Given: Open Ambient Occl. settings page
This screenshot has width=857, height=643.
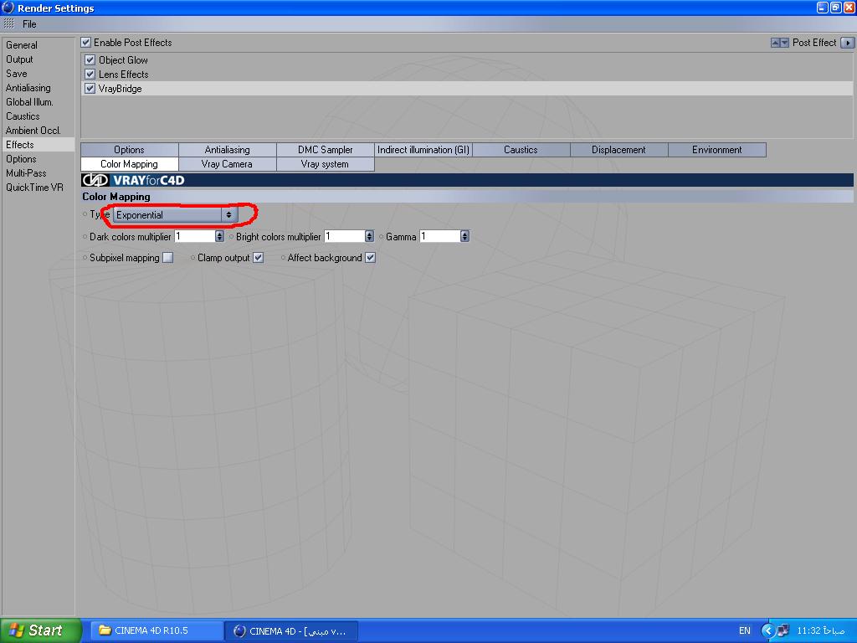Looking at the screenshot, I should pyautogui.click(x=33, y=130).
